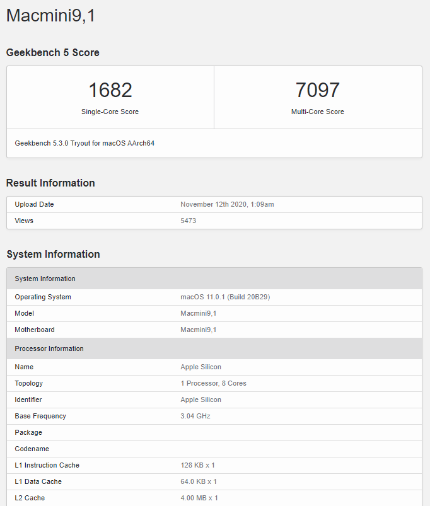Screen dimensions: 430x506
Task: Click the System Information section heading
Action: pos(53,255)
